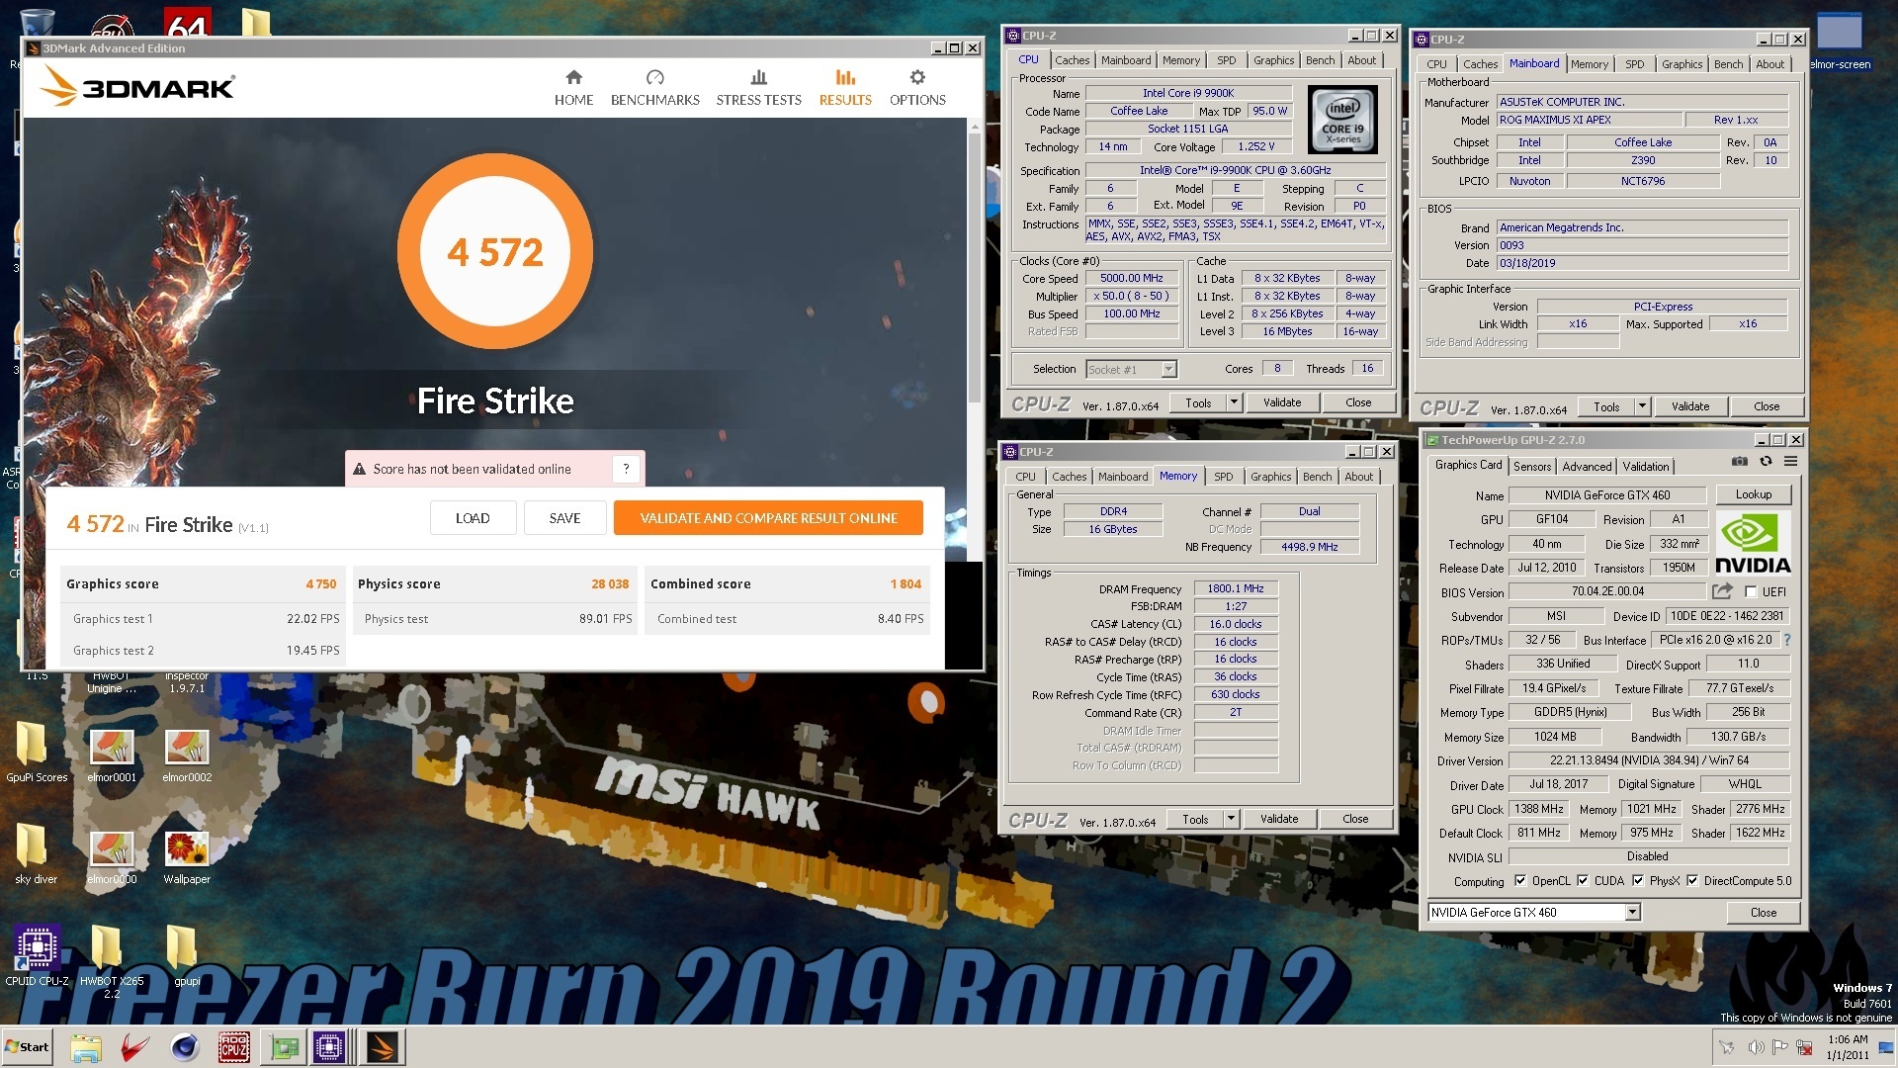Open the red bird taskbar icon

point(135,1047)
